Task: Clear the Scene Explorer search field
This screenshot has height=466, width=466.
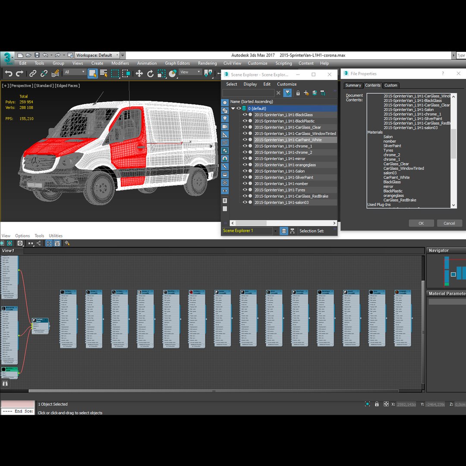Action: [278, 93]
